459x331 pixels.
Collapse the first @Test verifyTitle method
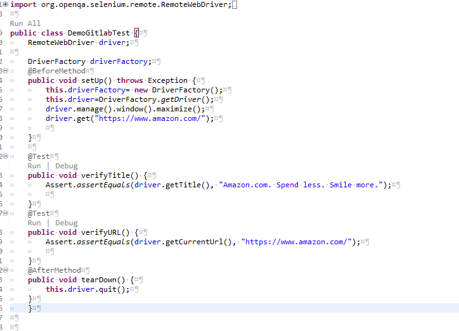pos(5,156)
